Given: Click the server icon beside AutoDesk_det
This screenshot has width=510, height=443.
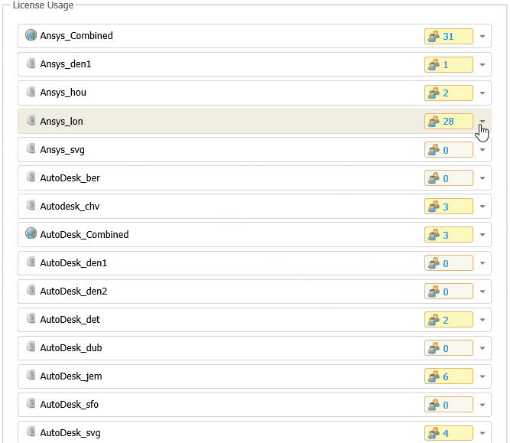Looking at the screenshot, I should (x=31, y=318).
